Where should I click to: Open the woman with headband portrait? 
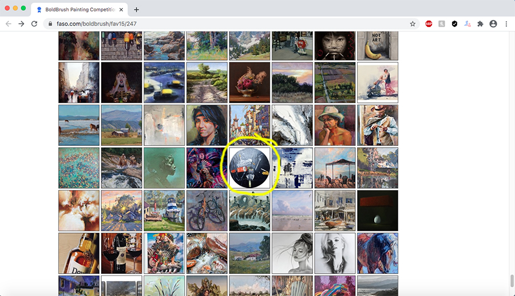pos(207,125)
